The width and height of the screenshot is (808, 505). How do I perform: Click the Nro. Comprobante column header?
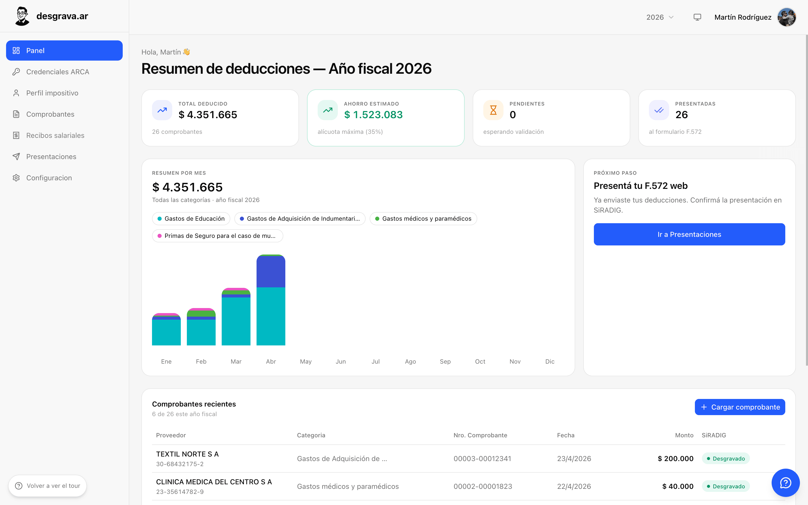(x=481, y=435)
